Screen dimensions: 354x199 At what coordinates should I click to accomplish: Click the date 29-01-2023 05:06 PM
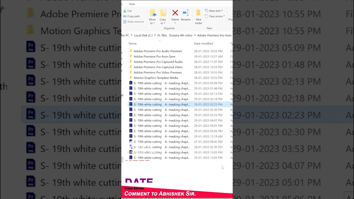click(x=208, y=131)
